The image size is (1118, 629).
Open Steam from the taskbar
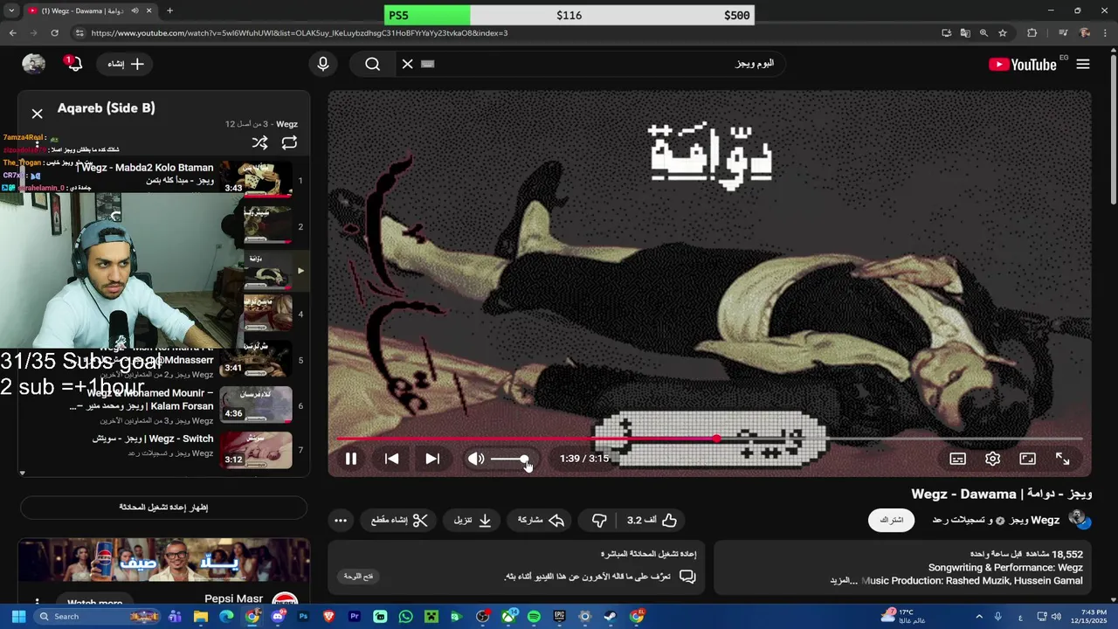tap(611, 617)
